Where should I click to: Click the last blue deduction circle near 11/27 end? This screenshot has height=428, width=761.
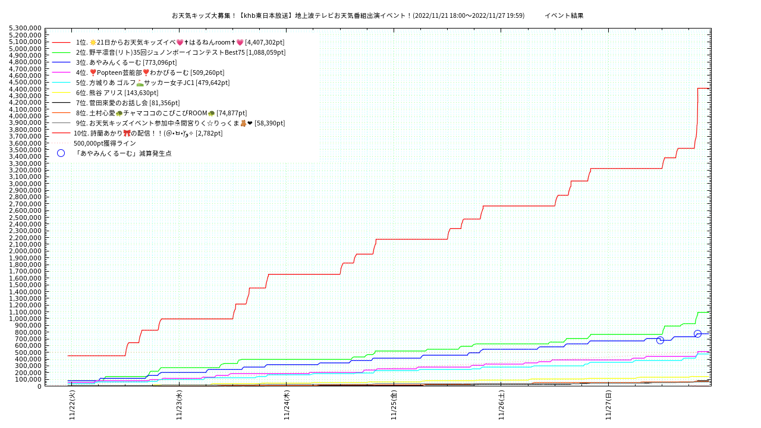(x=697, y=334)
